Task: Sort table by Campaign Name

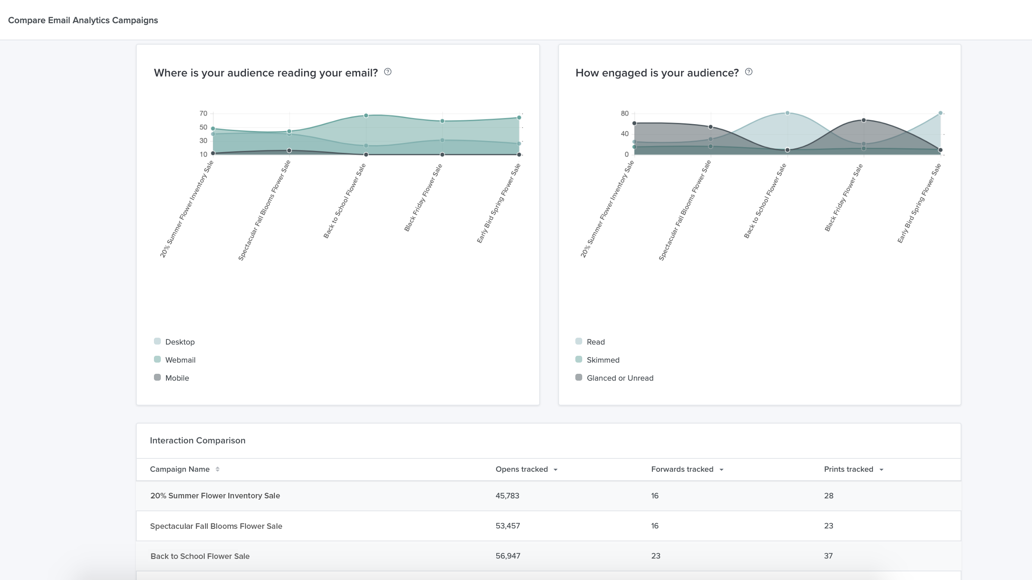Action: [x=180, y=469]
